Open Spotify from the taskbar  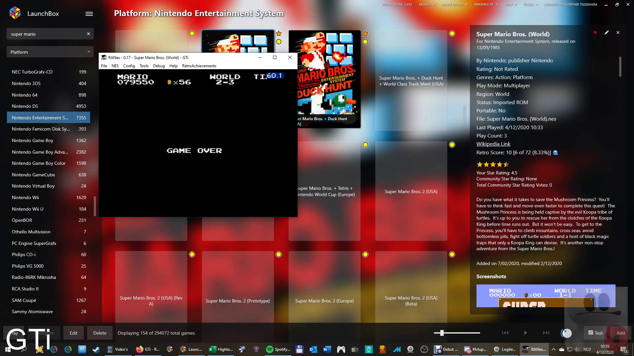pyautogui.click(x=278, y=349)
